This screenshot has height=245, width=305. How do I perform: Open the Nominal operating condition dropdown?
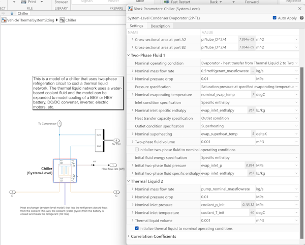(x=250, y=63)
